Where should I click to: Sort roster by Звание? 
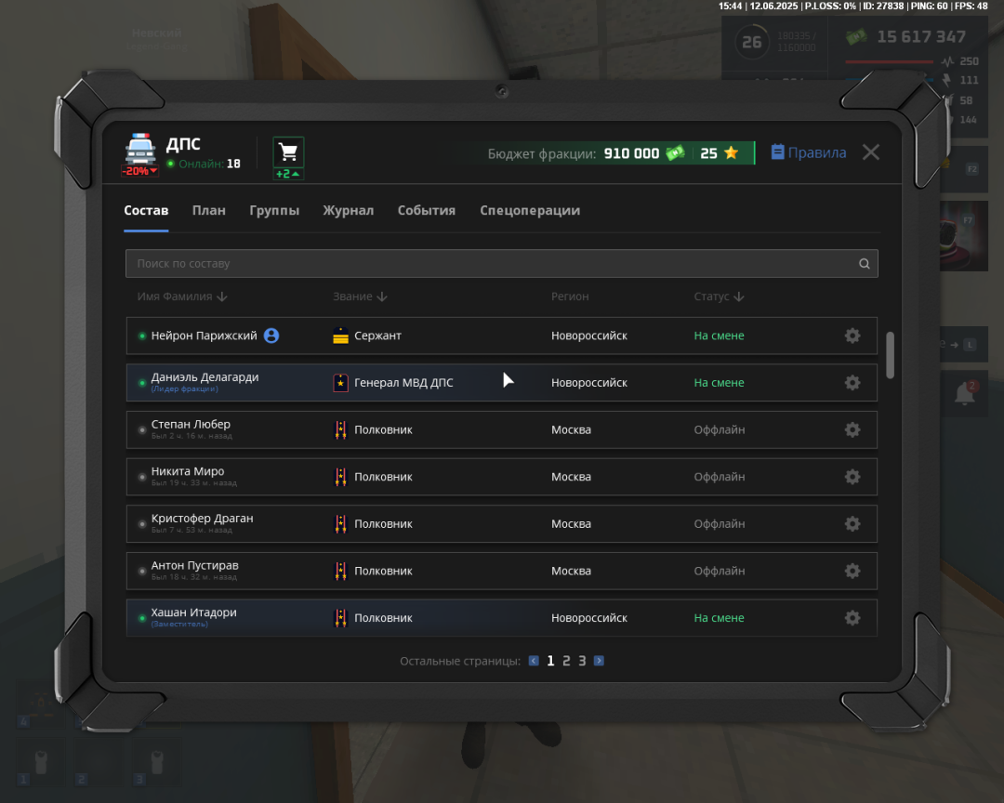pyautogui.click(x=360, y=296)
